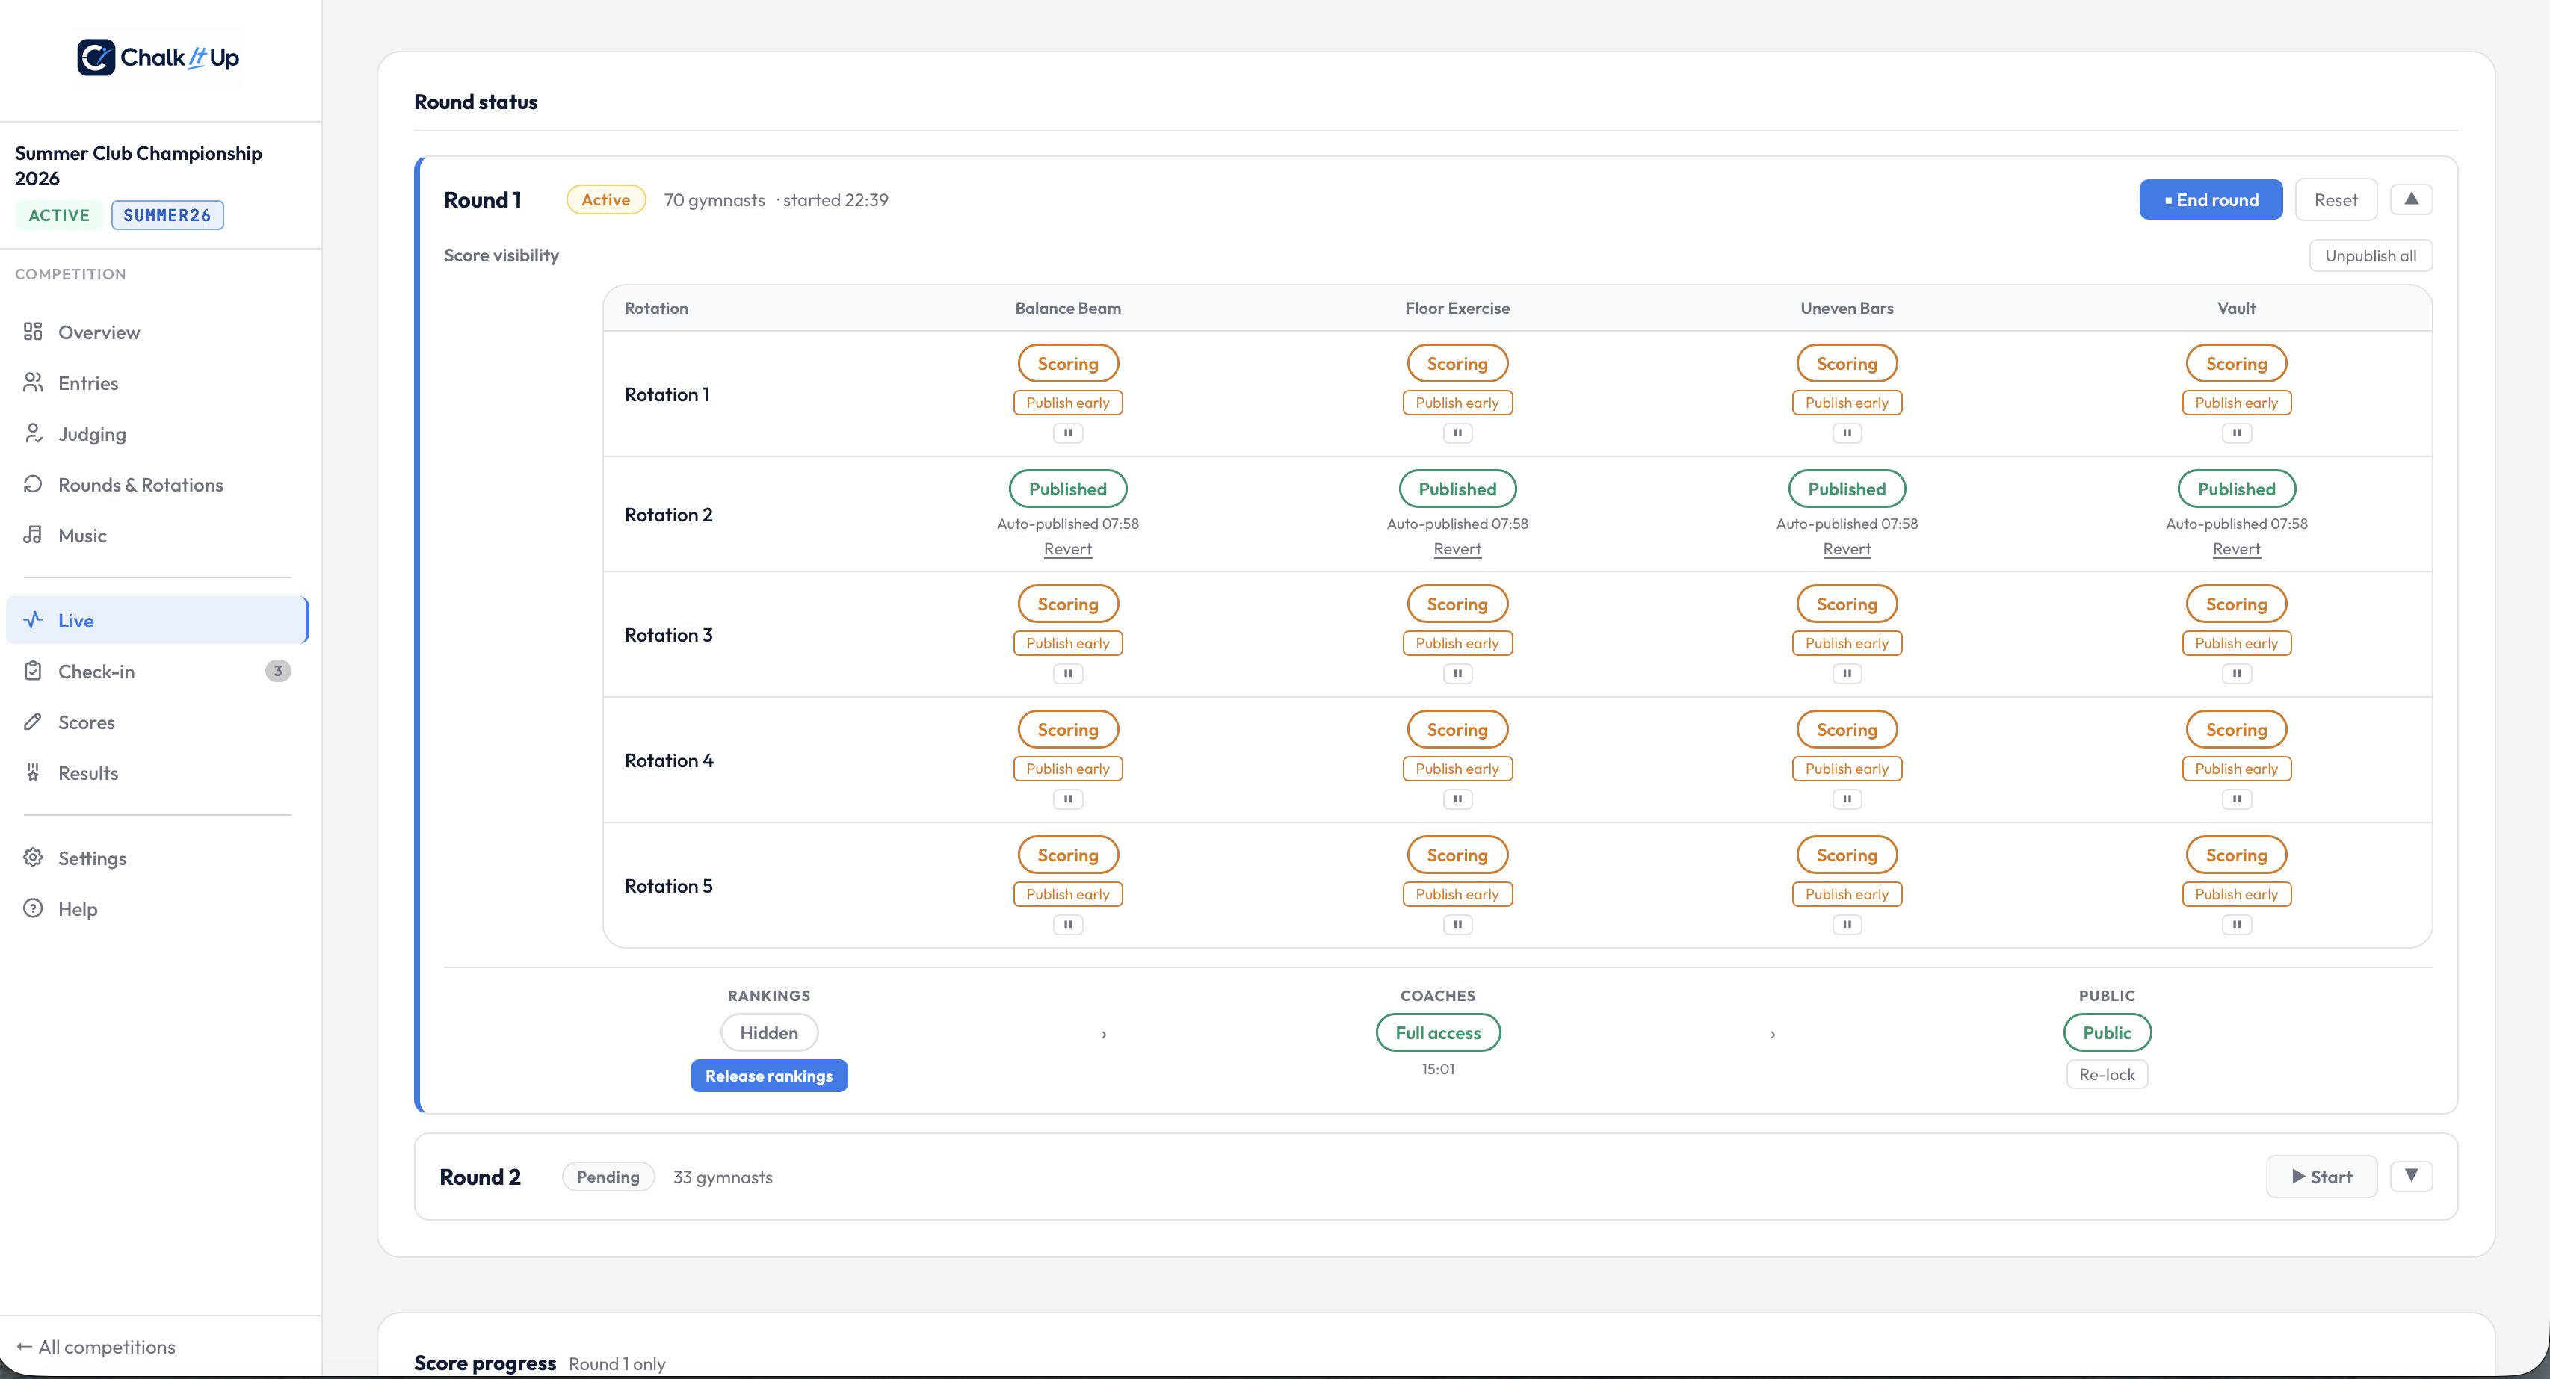Open the Judging section
2550x1379 pixels.
tap(158, 433)
